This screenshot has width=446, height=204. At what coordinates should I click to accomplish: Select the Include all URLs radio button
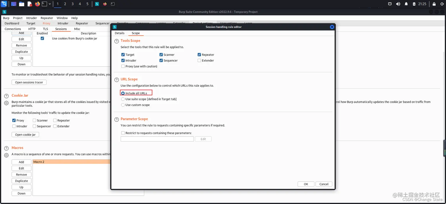[123, 93]
